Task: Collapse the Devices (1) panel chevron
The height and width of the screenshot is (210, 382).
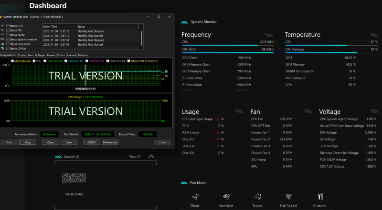Action: (151, 156)
